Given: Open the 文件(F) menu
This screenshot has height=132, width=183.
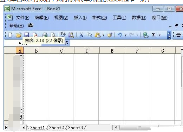Looking at the screenshot, I should pos(23,18).
